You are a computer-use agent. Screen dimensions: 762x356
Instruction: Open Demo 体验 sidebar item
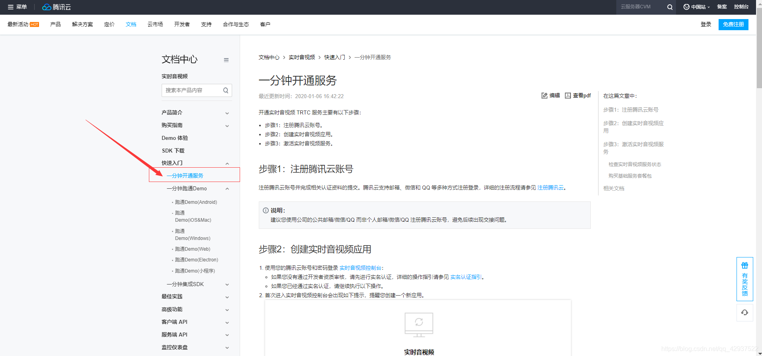(175, 138)
